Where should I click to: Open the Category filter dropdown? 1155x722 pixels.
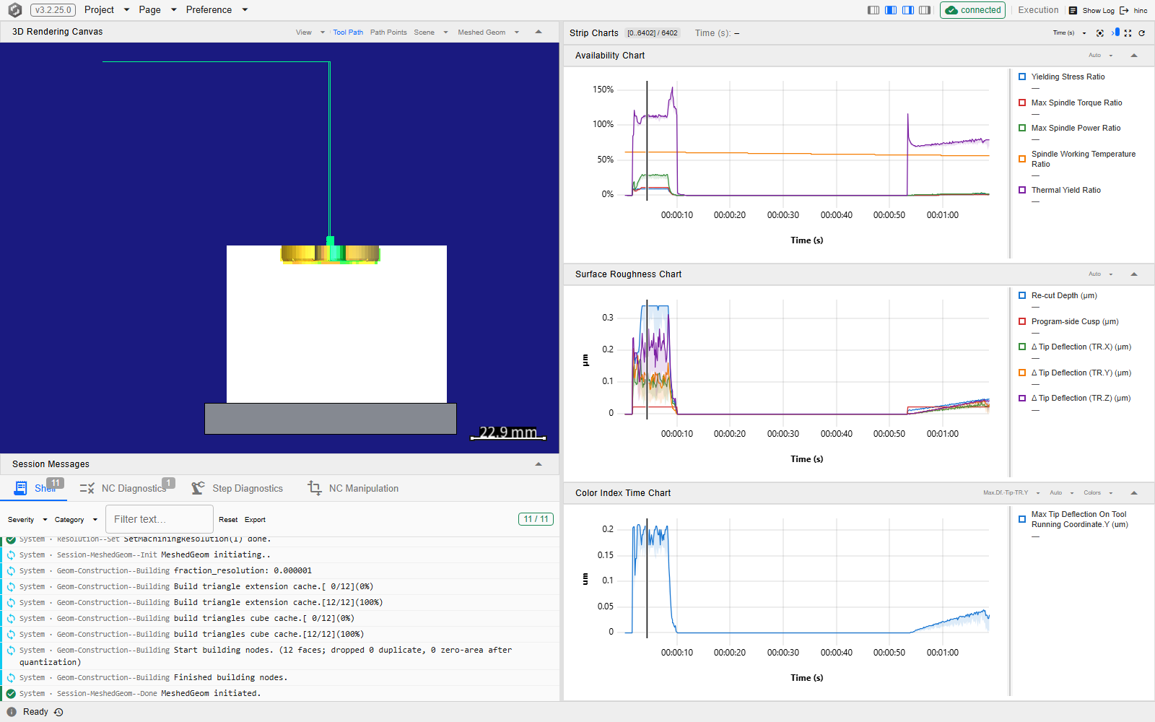click(76, 520)
